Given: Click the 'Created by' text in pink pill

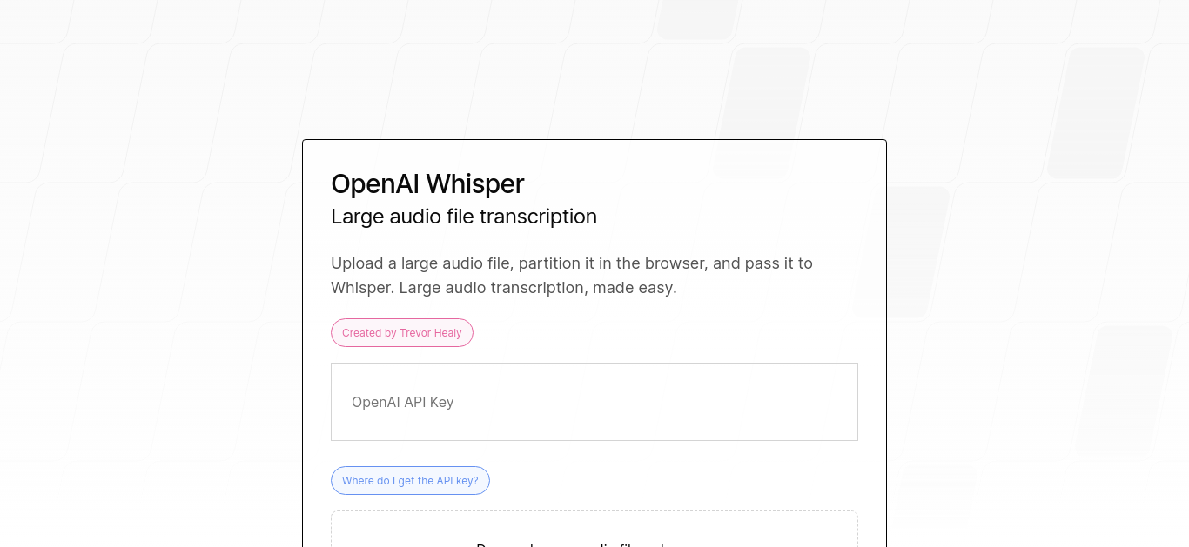Looking at the screenshot, I should 369,333.
